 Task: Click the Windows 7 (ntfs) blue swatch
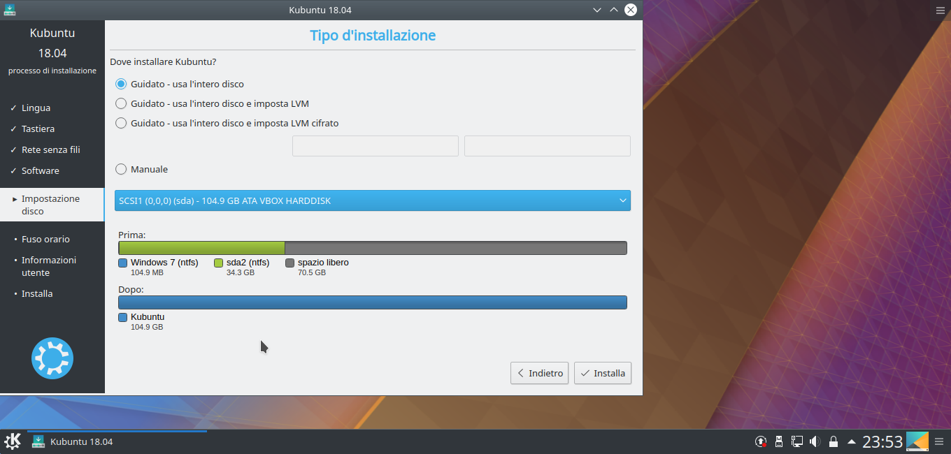pyautogui.click(x=122, y=263)
